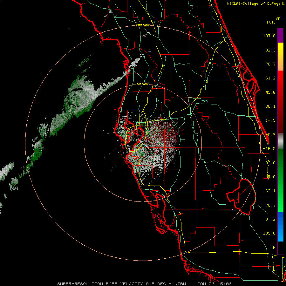The height and width of the screenshot is (286, 286).
Task: Select the 92.3 legend value
Action: point(270,50)
